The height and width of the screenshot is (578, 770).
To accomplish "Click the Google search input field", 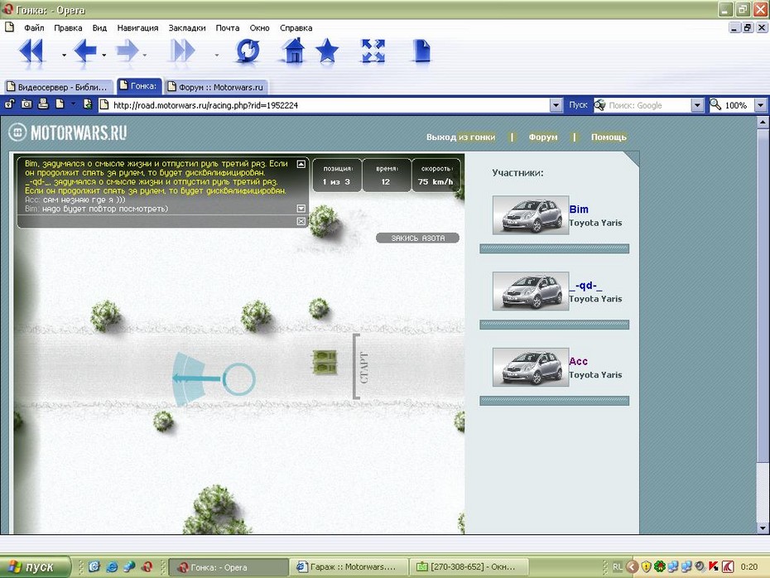I will [x=648, y=105].
